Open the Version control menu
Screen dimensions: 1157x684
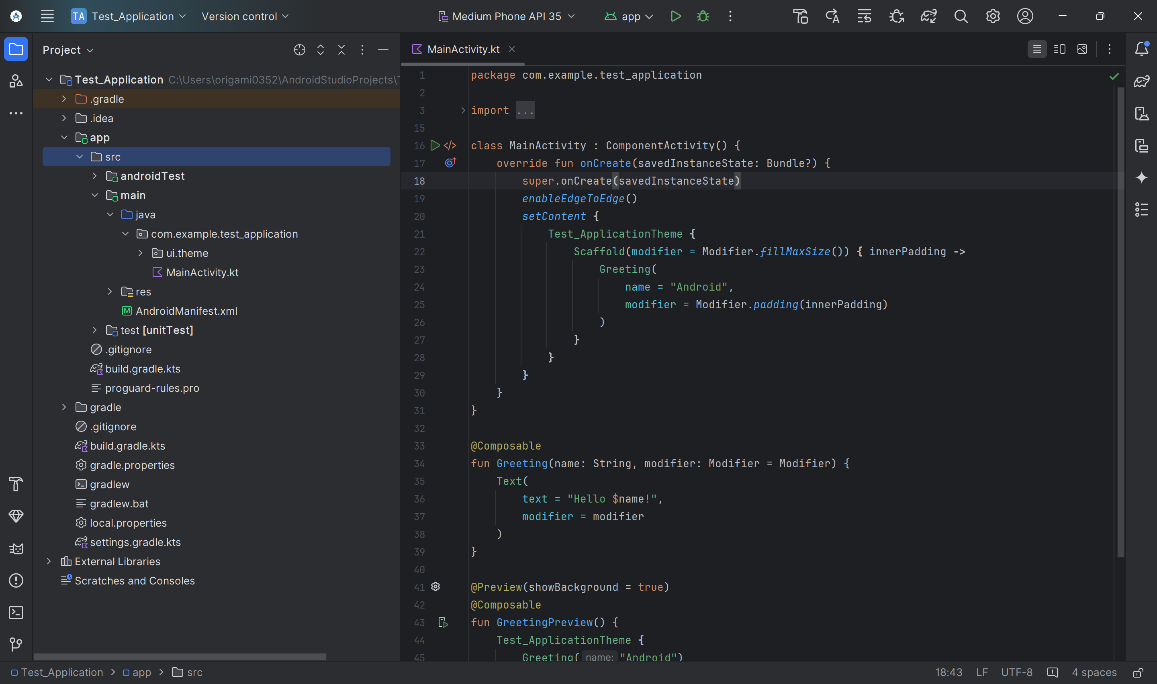pos(245,16)
